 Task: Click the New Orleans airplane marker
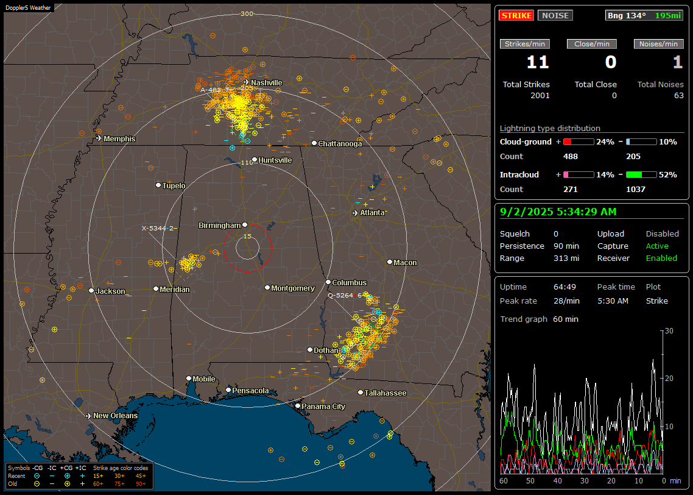click(89, 416)
